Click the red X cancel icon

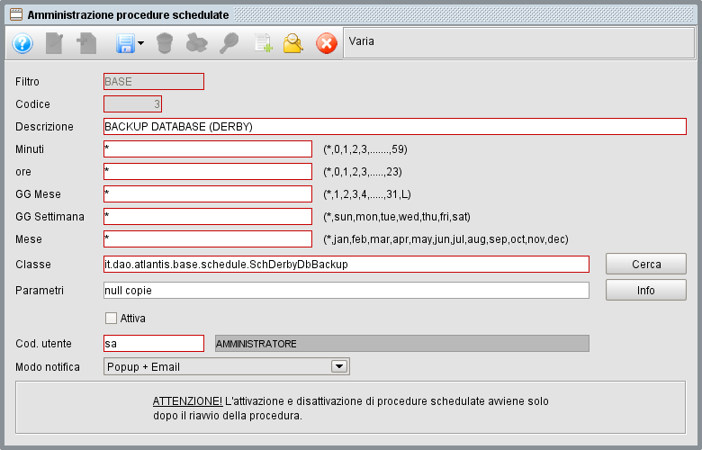coord(326,42)
